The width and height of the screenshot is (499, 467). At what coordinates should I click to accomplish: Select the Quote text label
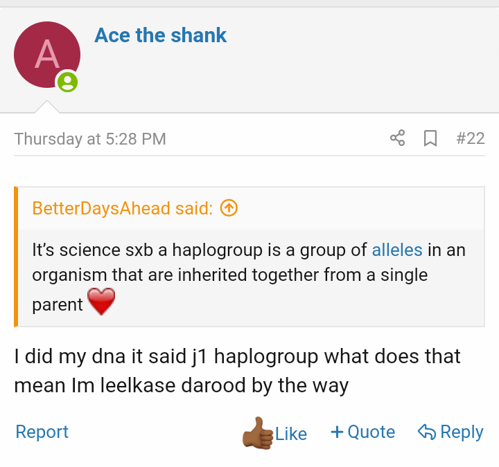click(371, 432)
